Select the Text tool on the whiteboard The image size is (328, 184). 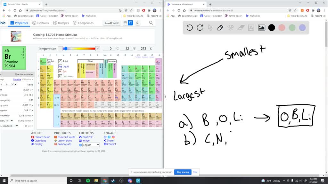[251, 28]
